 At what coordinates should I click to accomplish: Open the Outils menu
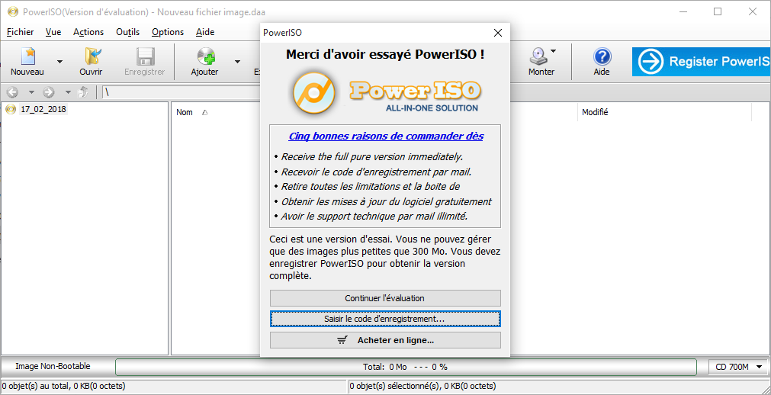click(128, 32)
